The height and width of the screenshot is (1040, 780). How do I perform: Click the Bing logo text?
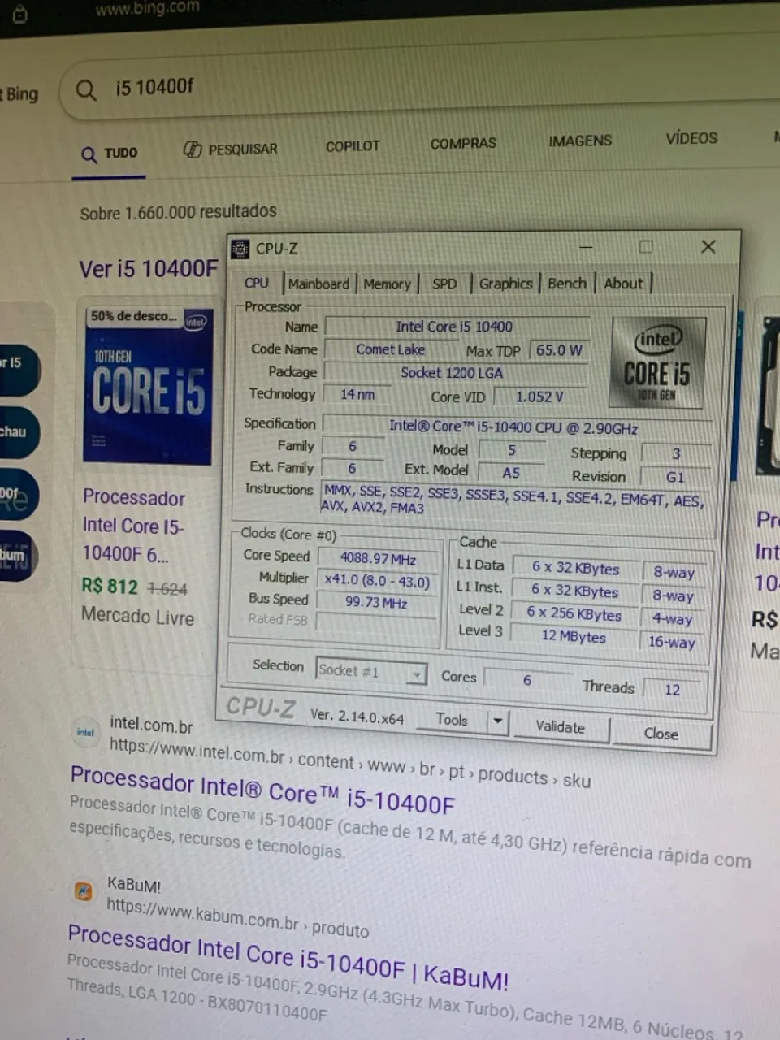(22, 94)
